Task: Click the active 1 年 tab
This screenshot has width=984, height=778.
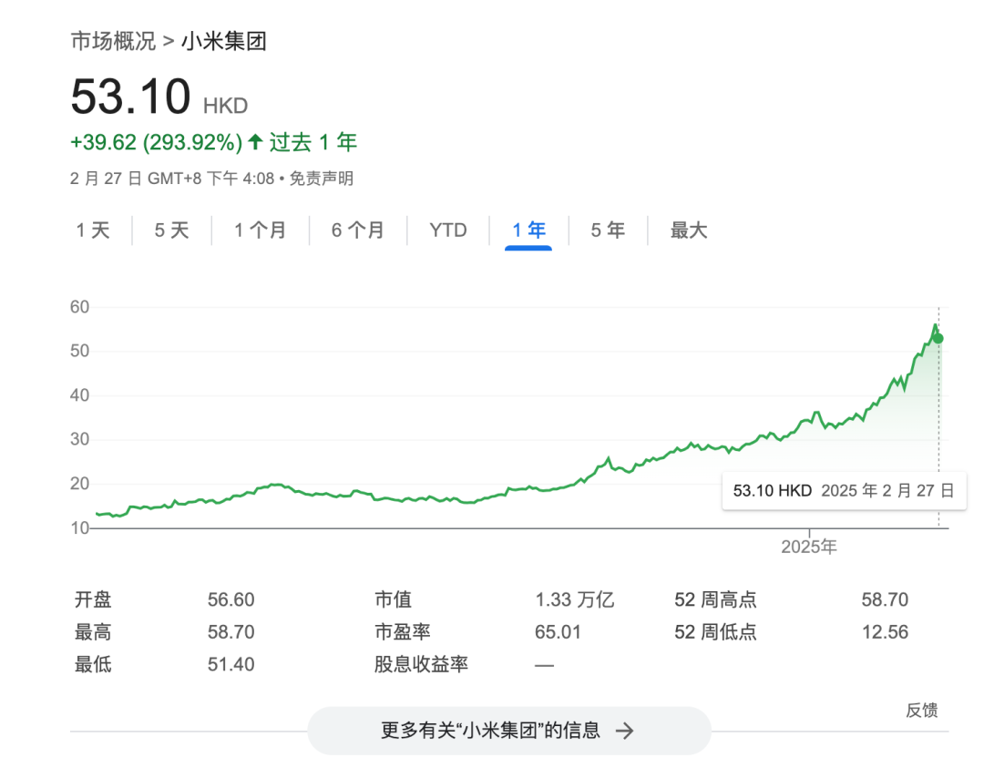Action: click(x=528, y=230)
